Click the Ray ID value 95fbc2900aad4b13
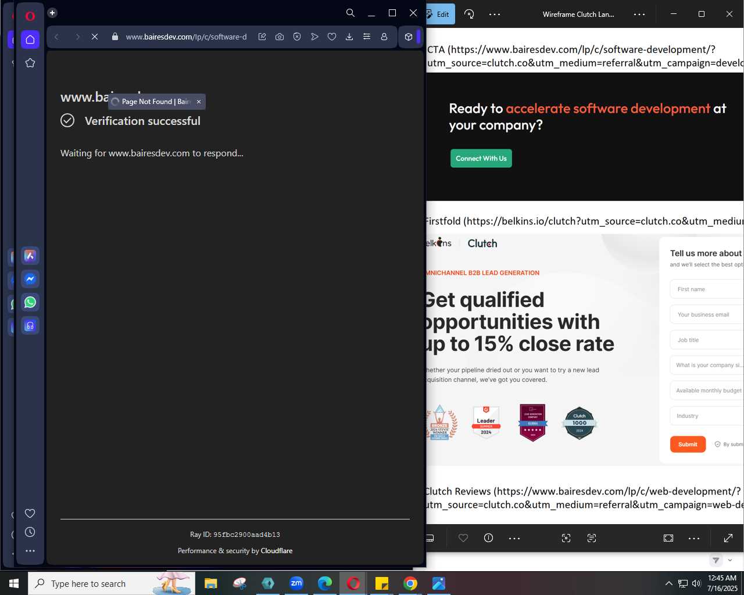The height and width of the screenshot is (595, 744). (x=246, y=535)
